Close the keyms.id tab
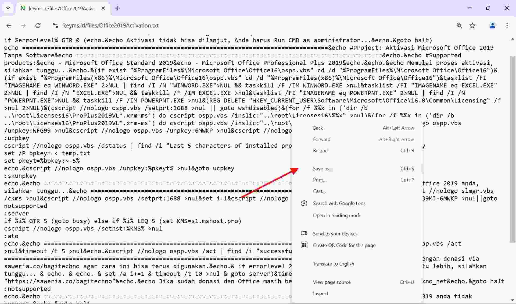The height and width of the screenshot is (304, 516). (103, 8)
